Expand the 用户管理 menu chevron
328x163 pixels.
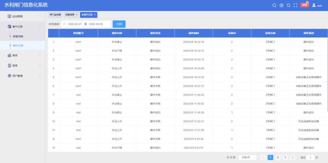[40, 76]
